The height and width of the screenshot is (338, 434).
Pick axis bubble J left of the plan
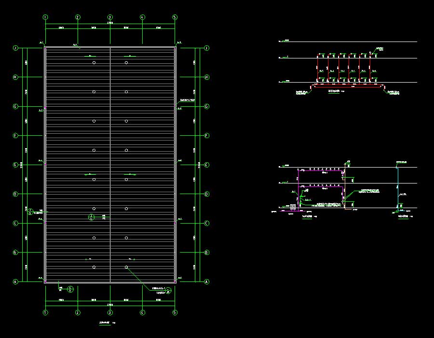pos(15,48)
